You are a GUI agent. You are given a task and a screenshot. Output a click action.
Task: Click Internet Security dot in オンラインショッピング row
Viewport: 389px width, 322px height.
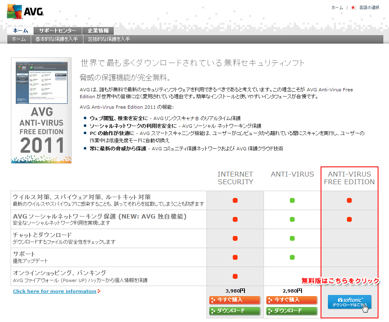point(235,276)
